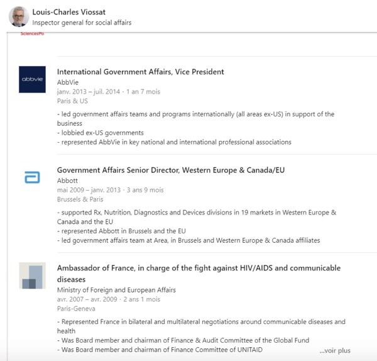Click 'Inspector general for social affairs' headline

[x=82, y=23]
